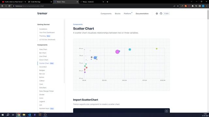Viewport: 209px width, 117px height.
Task: Go back with browser back arrow
Action: coord(2,6)
